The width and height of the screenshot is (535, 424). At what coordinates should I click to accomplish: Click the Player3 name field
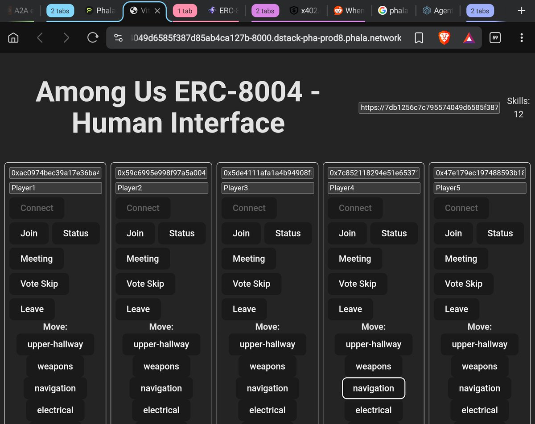click(x=268, y=188)
